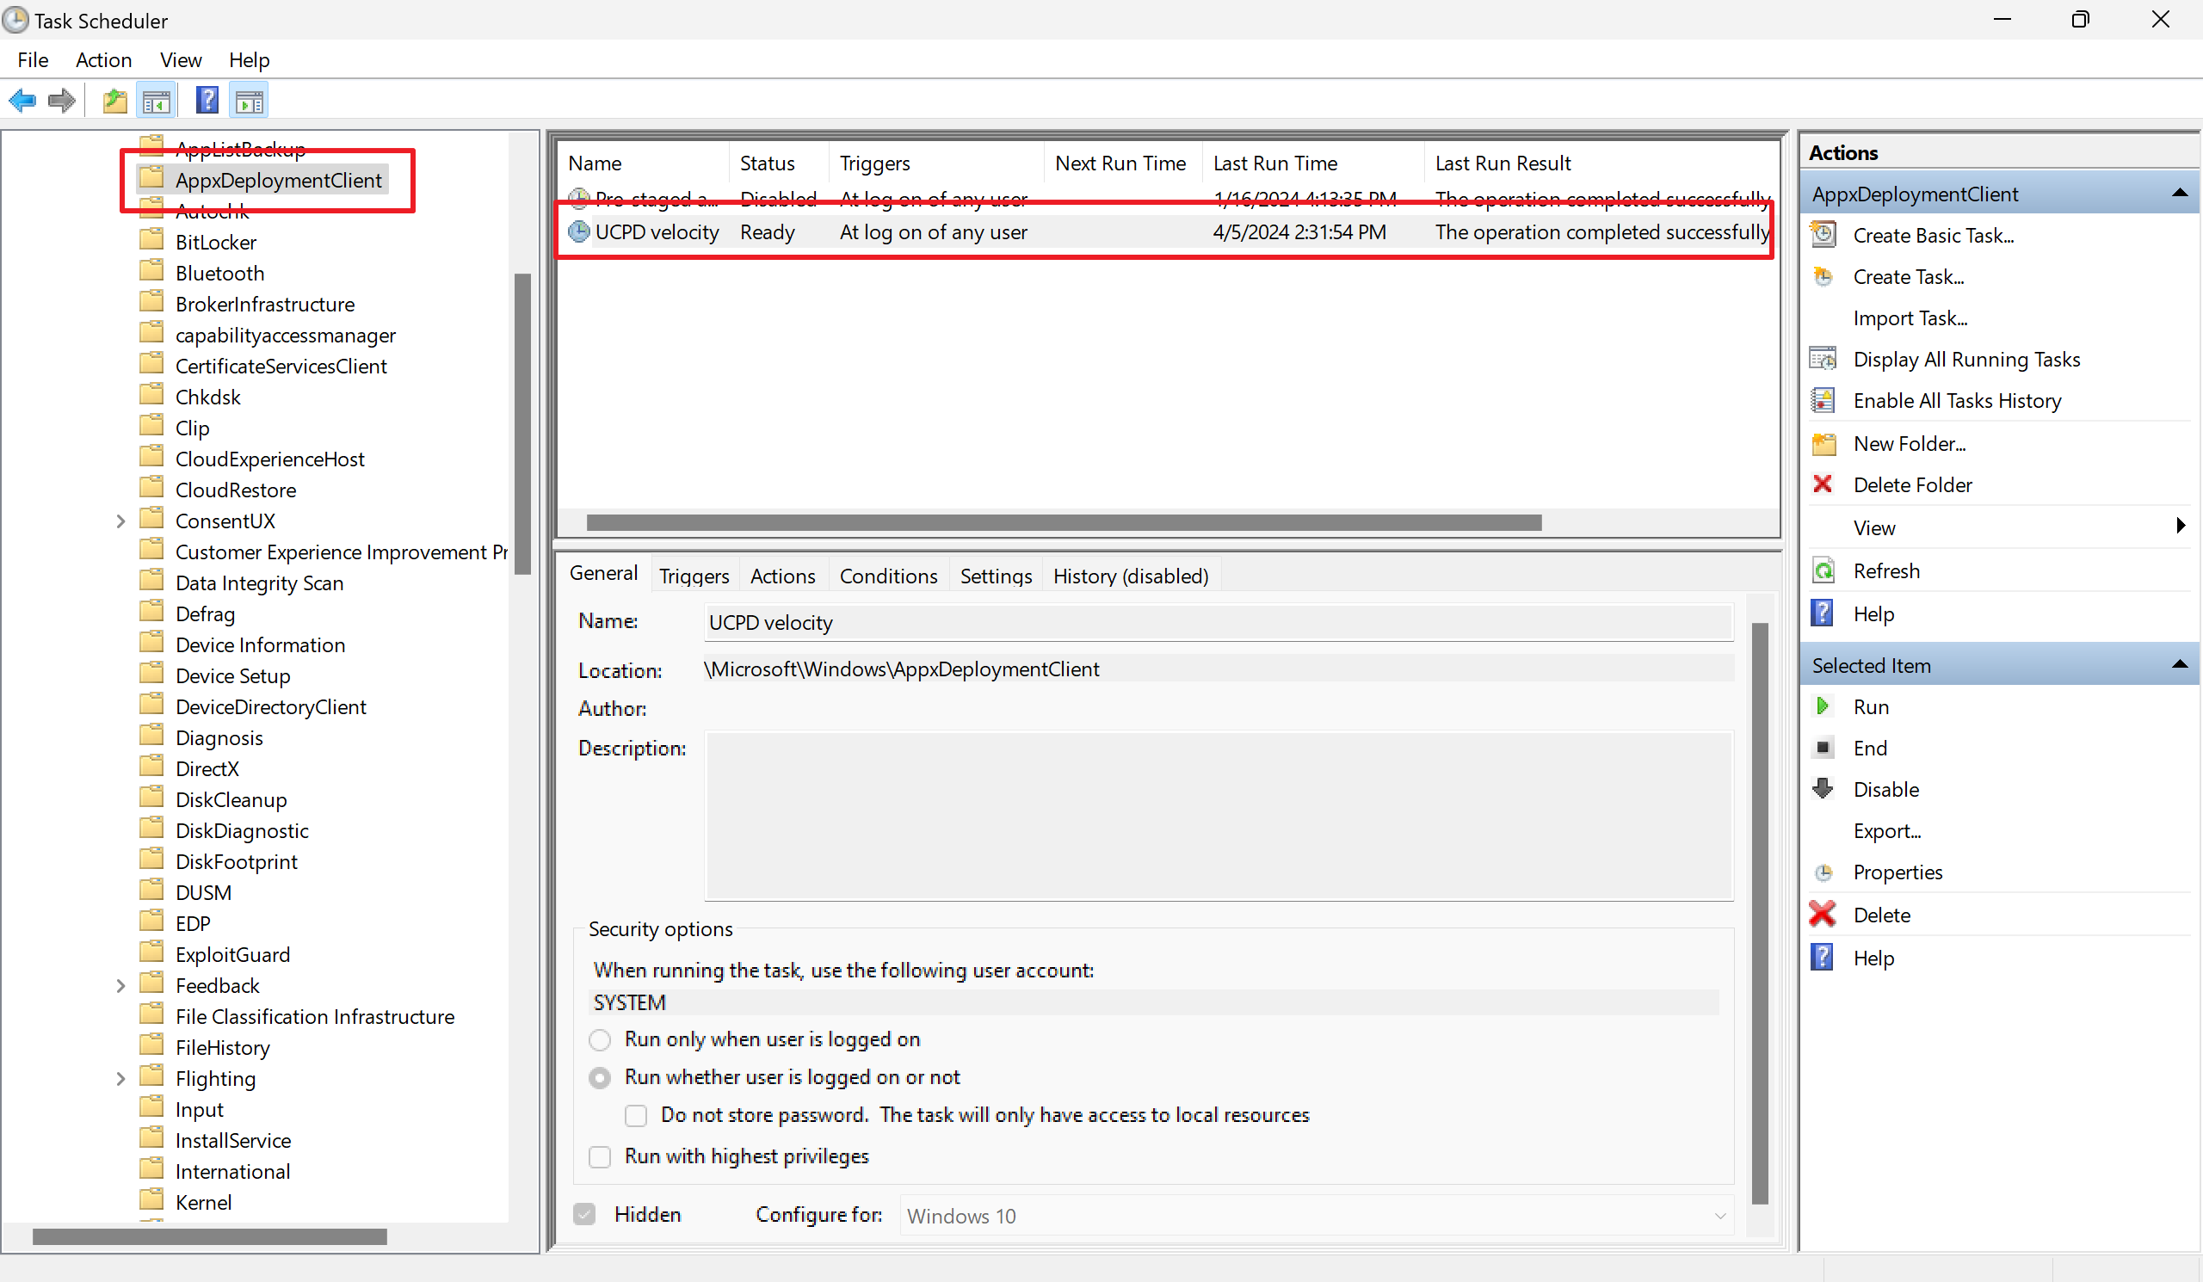
Task: Click the red Delete Folder icon
Action: (x=1823, y=485)
